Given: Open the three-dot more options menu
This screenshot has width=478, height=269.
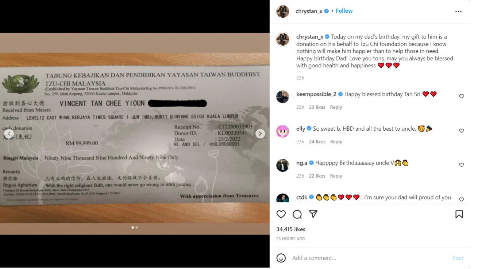Looking at the screenshot, I should [x=458, y=12].
